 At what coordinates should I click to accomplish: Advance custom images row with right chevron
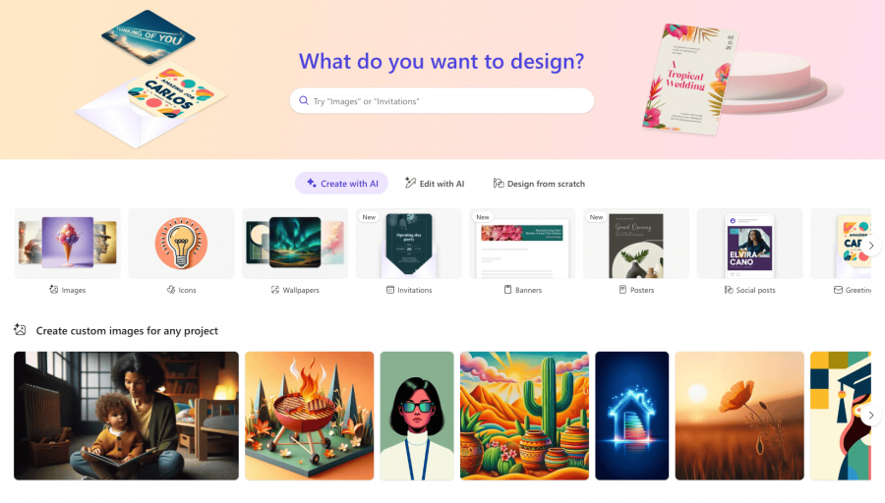point(871,415)
